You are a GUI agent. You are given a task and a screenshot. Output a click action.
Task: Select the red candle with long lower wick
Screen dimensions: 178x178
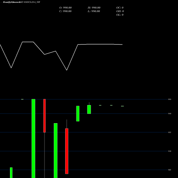pyautogui.click(x=44, y=116)
